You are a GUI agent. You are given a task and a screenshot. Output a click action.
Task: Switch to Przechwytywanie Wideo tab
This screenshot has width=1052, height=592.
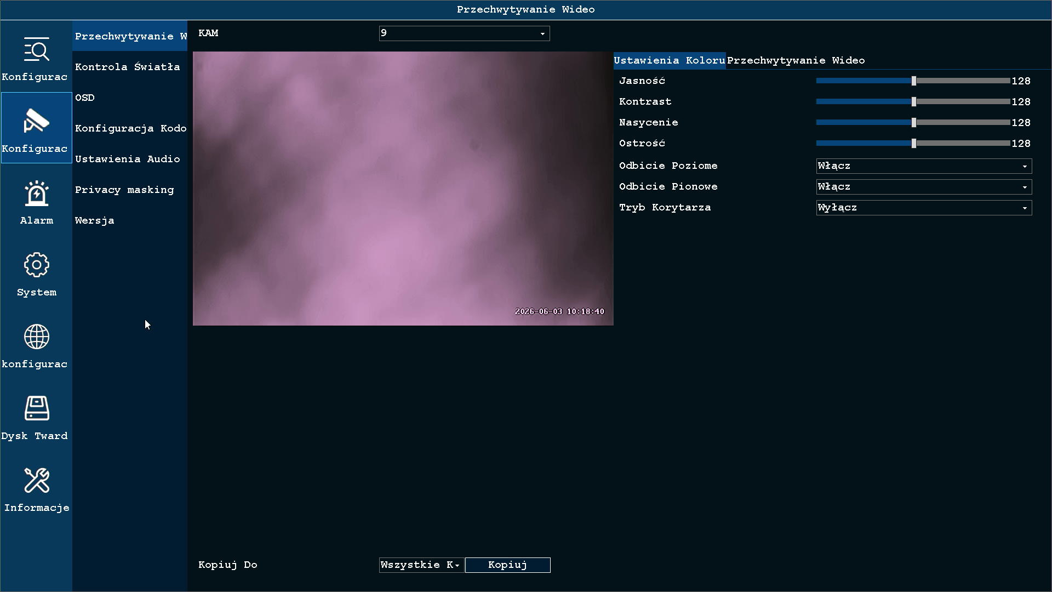click(796, 60)
